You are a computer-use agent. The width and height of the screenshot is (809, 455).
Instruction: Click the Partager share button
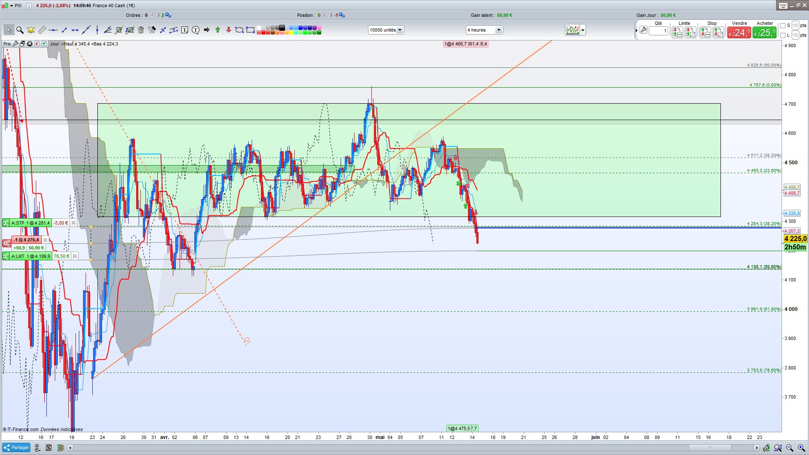point(16,447)
